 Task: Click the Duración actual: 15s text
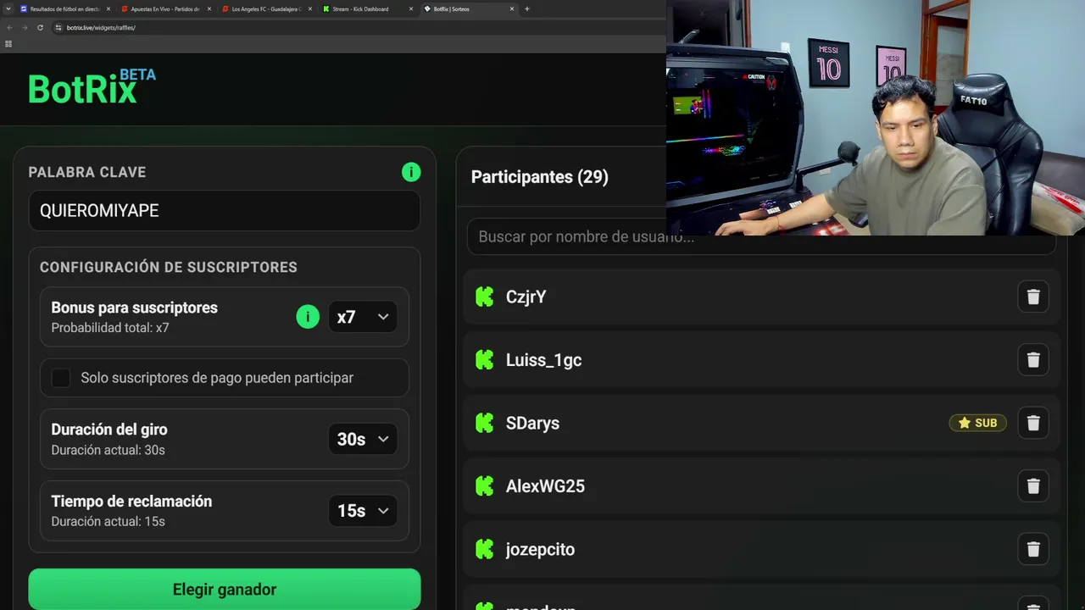point(108,521)
